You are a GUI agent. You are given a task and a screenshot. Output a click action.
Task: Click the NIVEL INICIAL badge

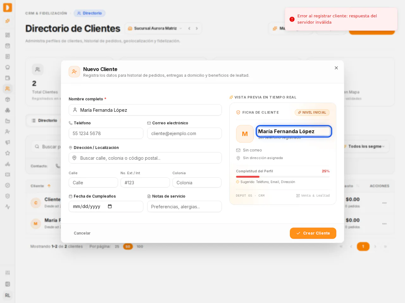312,112
